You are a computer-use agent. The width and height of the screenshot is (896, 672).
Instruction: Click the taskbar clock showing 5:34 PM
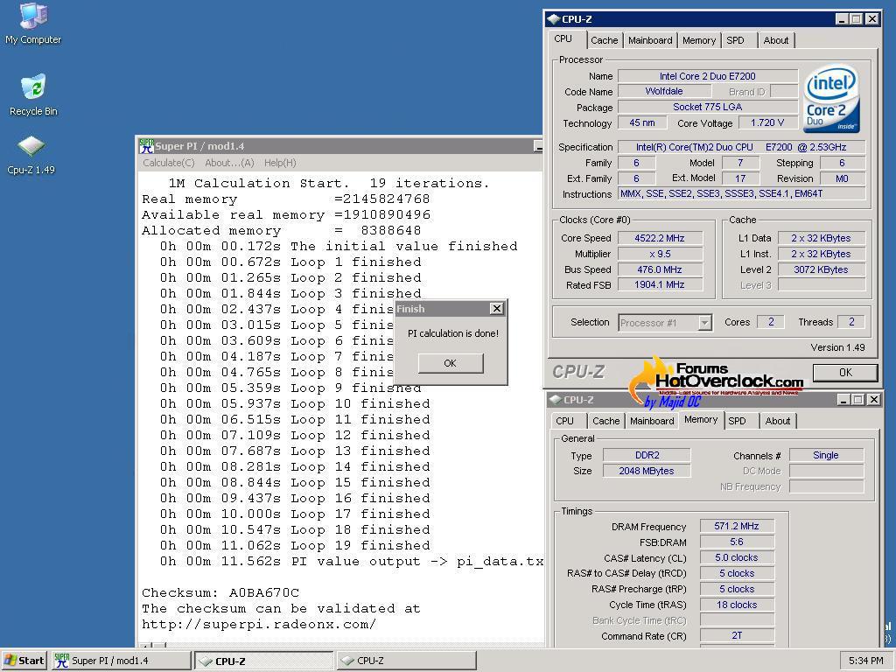pos(865,661)
